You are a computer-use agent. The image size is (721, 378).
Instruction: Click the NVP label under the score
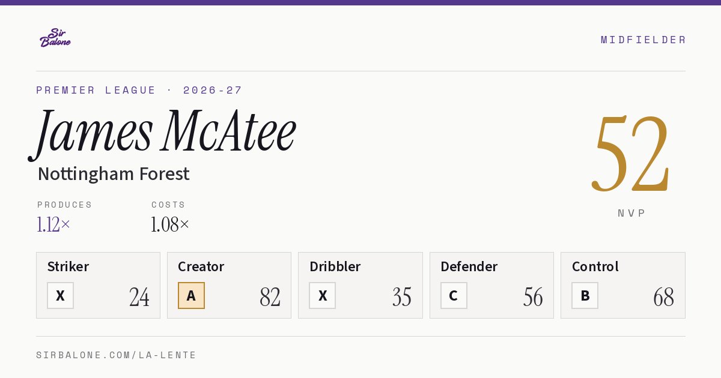[631, 213]
